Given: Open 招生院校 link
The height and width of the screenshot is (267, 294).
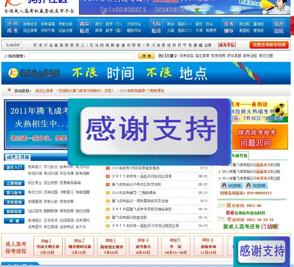Looking at the screenshot, I should coord(51,183).
